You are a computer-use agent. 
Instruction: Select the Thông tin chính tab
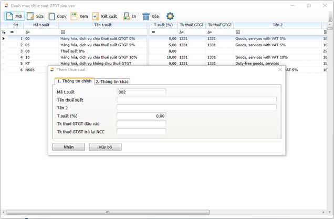click(74, 81)
